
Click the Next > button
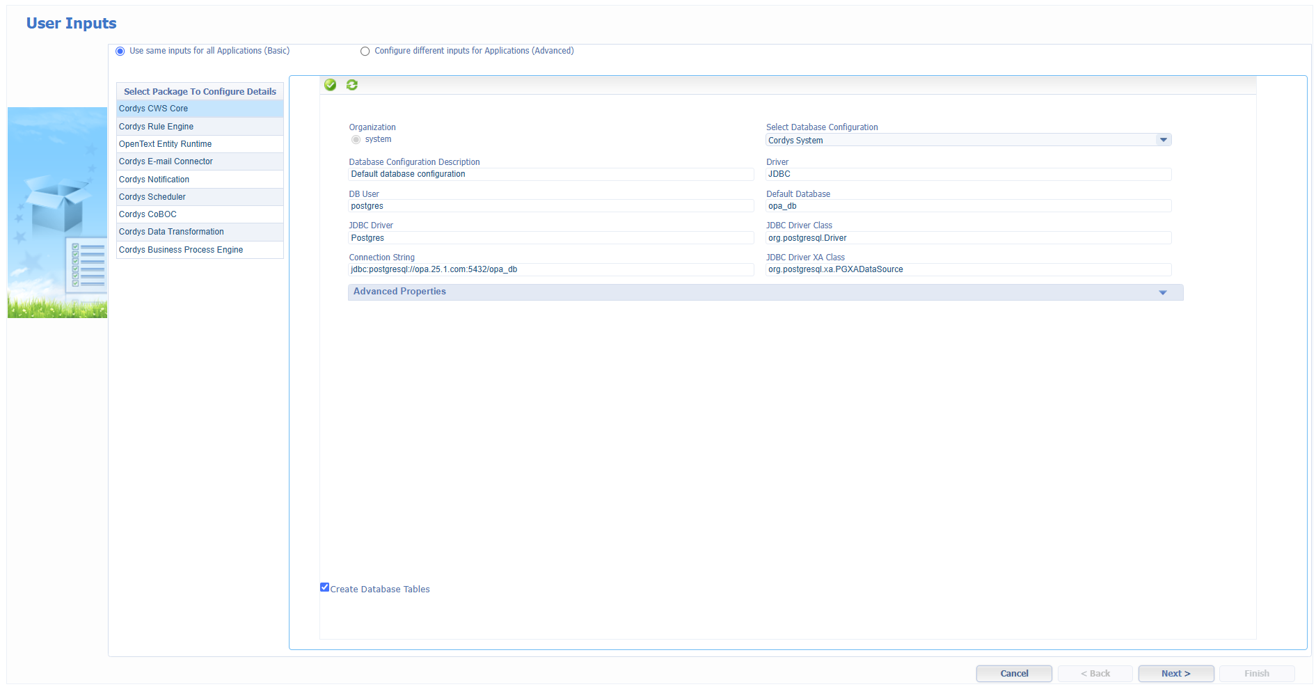pos(1176,674)
